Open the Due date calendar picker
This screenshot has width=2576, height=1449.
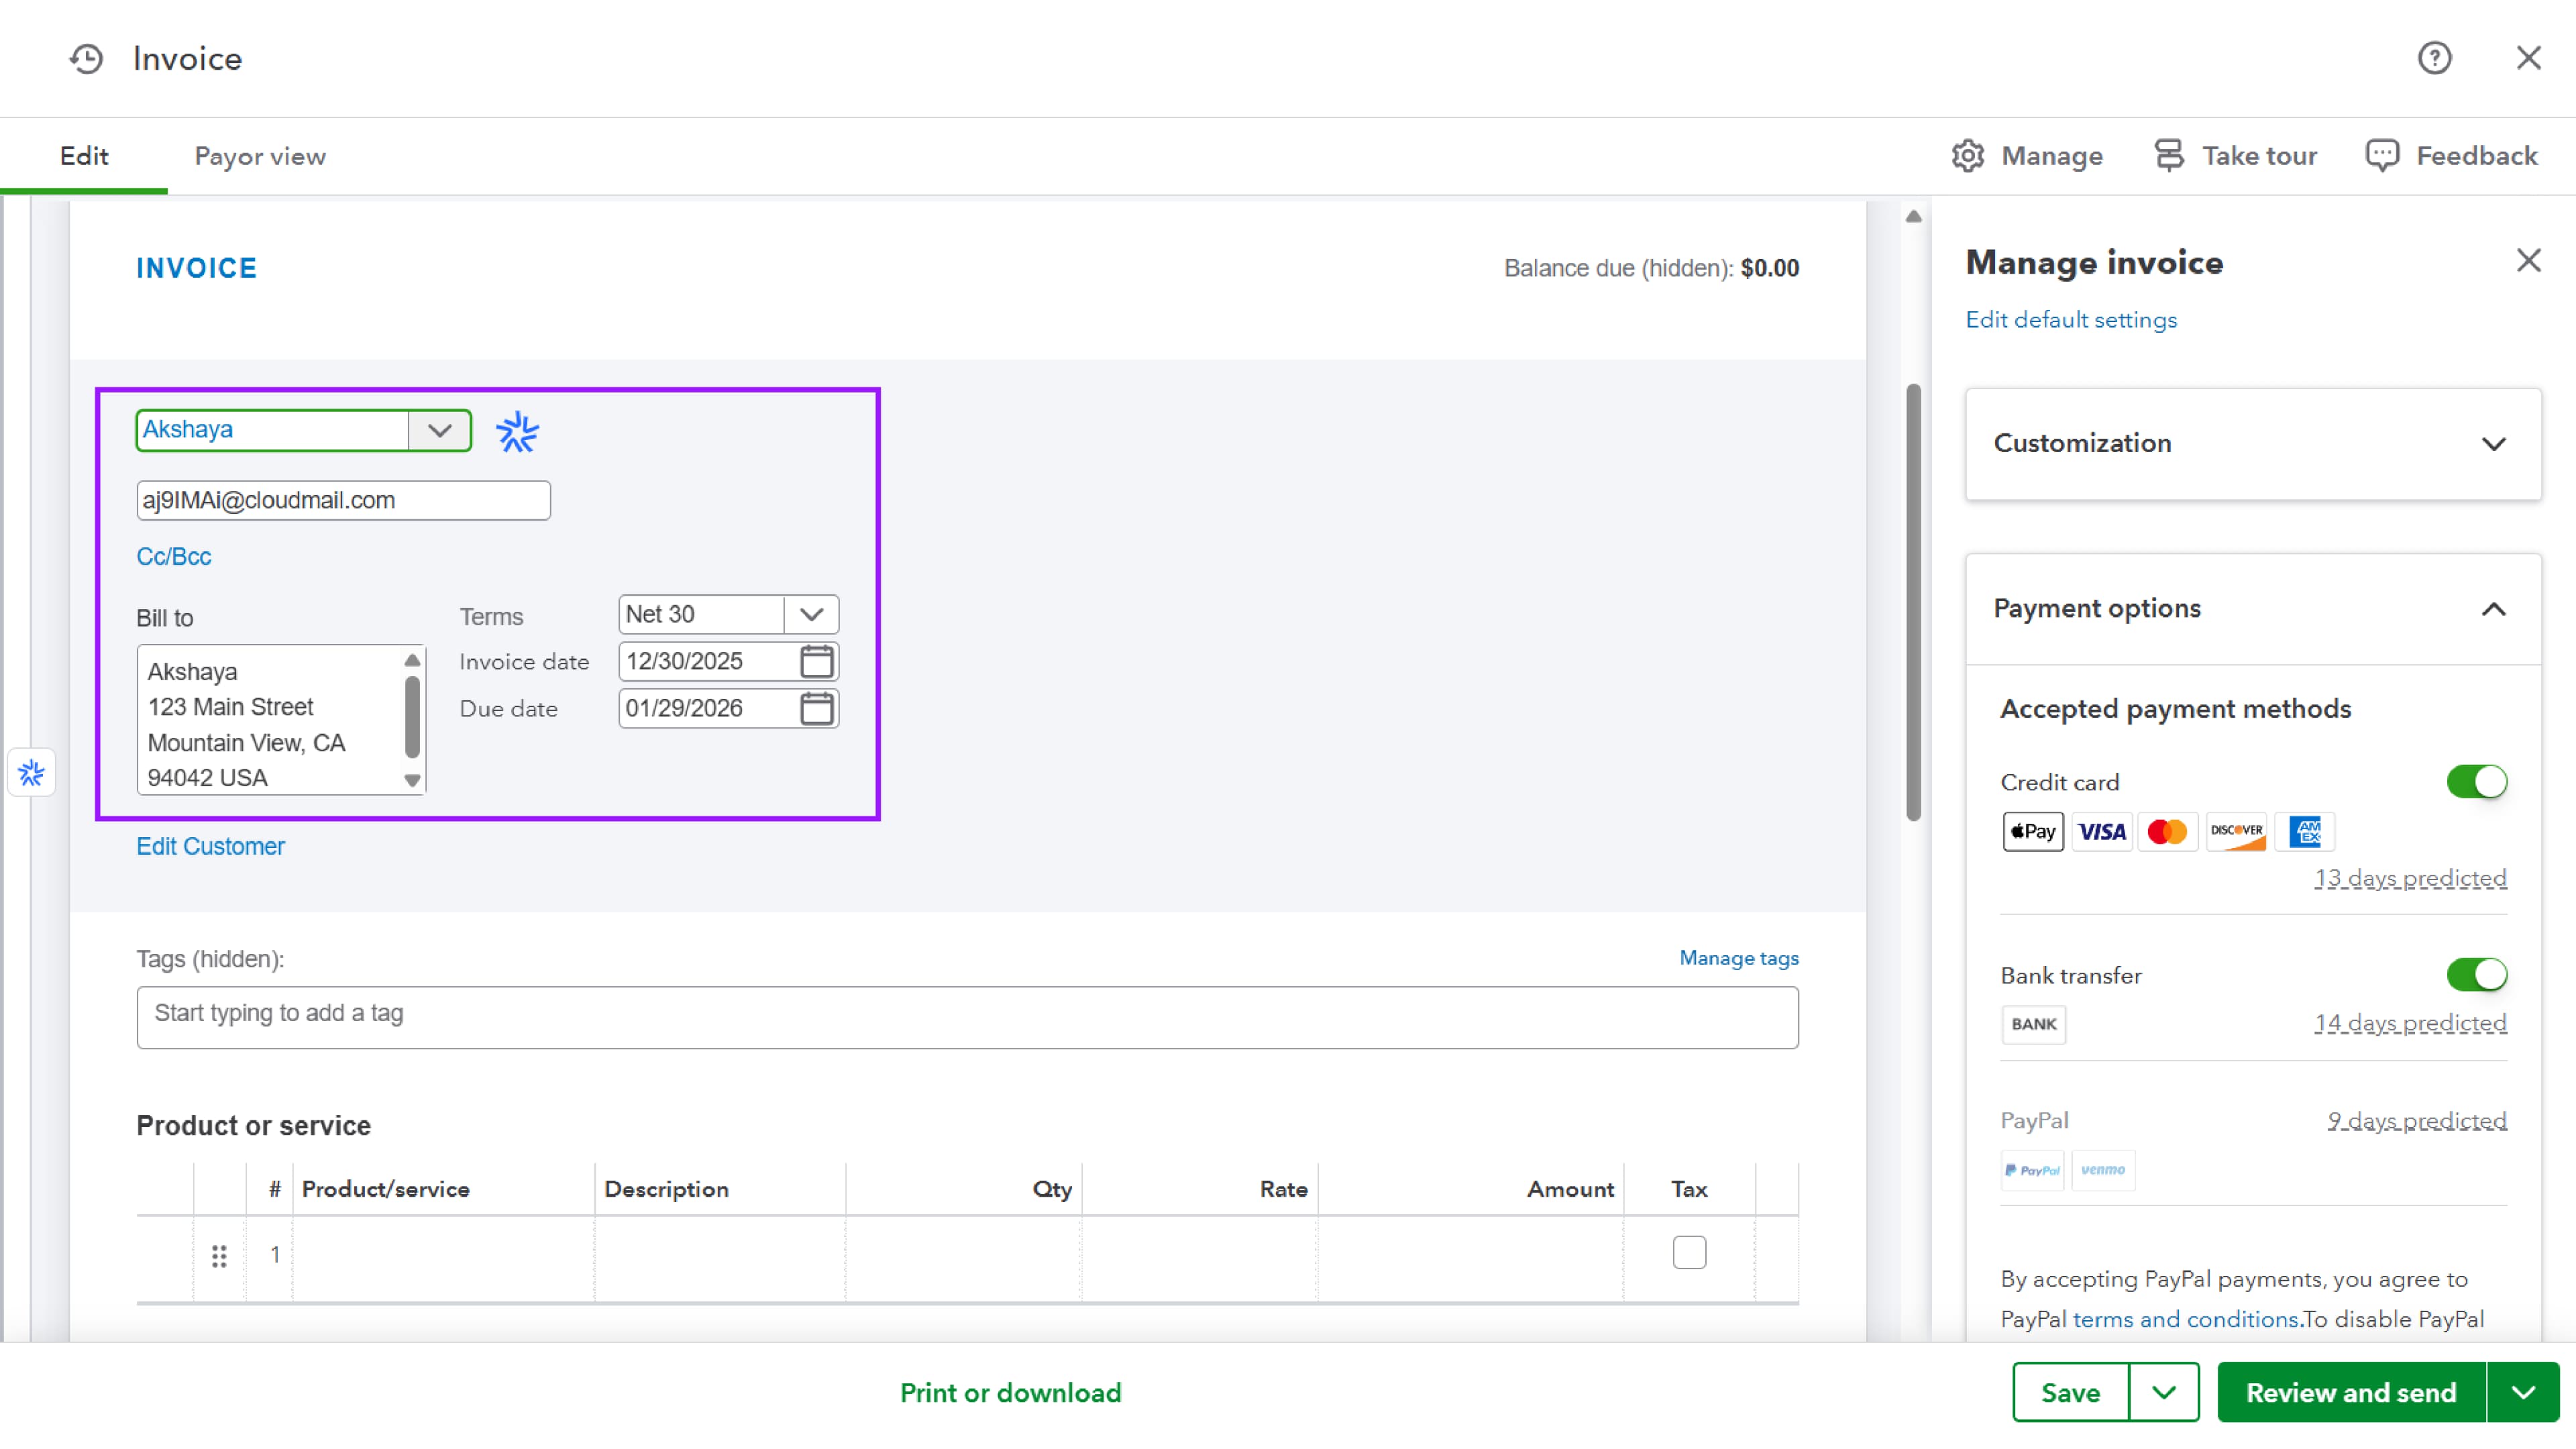(816, 708)
